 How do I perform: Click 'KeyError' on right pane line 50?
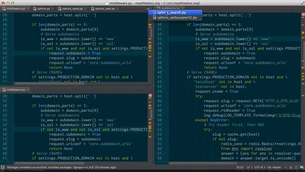pos(219,120)
